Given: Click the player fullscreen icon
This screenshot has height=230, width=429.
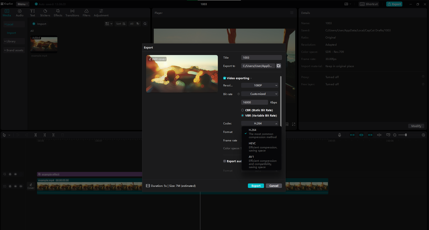Looking at the screenshot, I should tap(294, 124).
